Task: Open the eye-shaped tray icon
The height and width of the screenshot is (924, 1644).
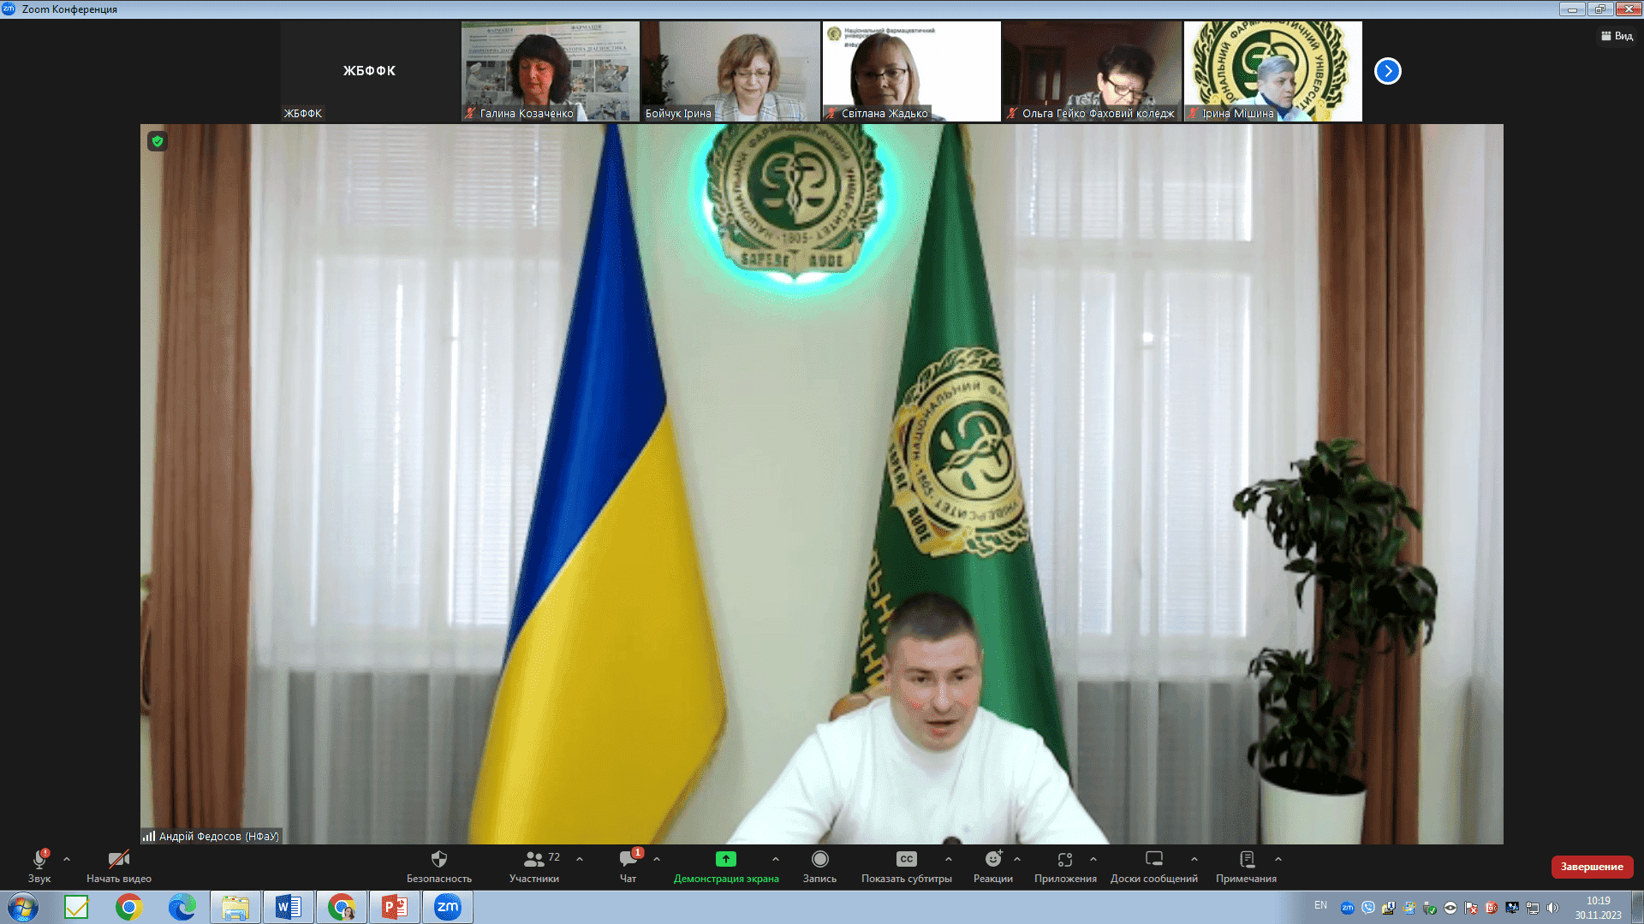Action: coord(1450,908)
